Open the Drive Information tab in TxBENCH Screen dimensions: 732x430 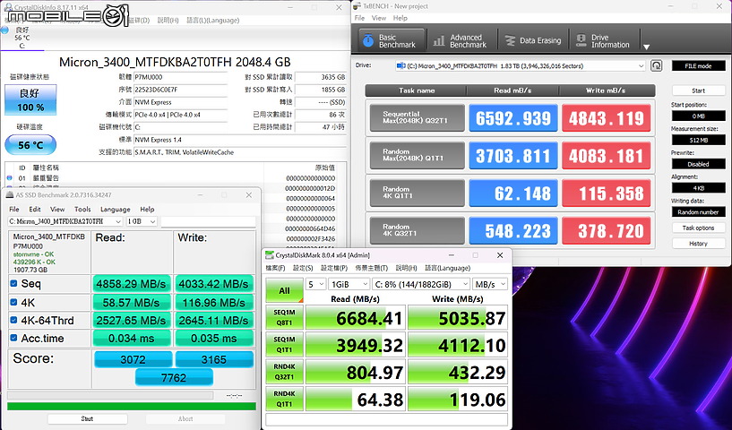[604, 40]
